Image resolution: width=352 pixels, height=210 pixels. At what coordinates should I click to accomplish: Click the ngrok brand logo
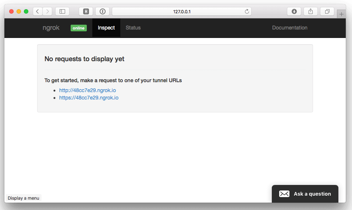point(51,28)
